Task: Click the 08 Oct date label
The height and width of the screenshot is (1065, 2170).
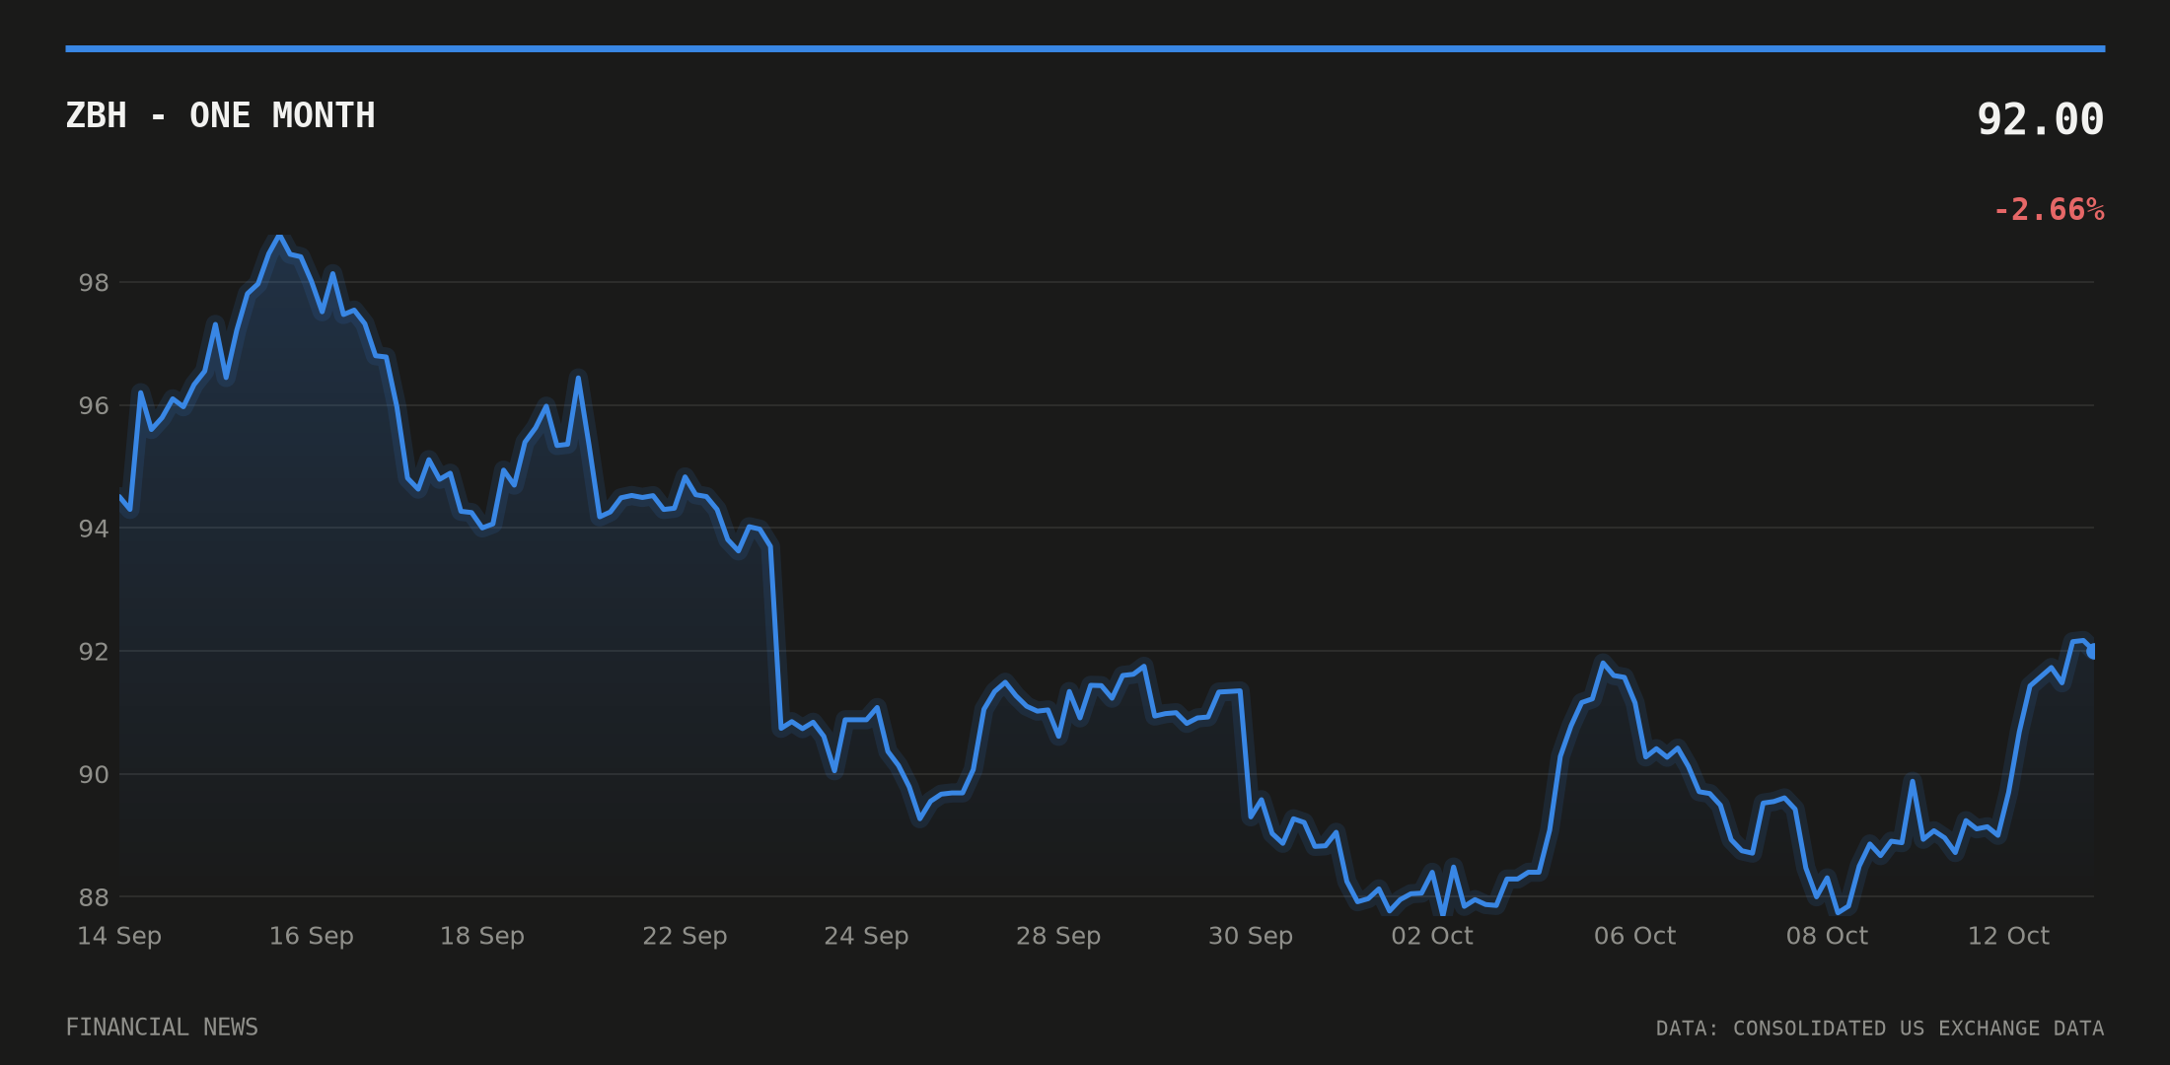Action: pyautogui.click(x=1827, y=936)
